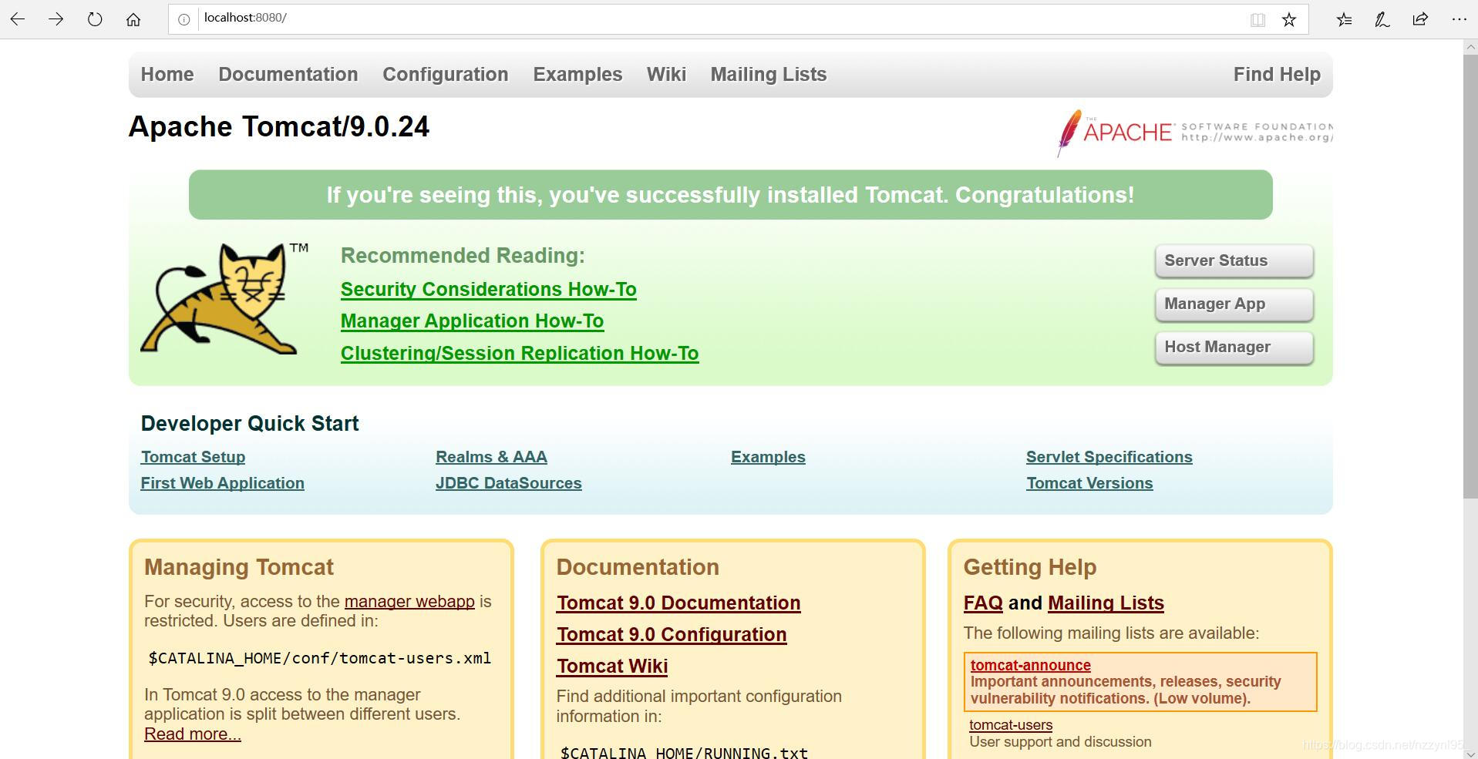Open Documentation in the navigation bar
1478x759 pixels.
click(x=288, y=75)
